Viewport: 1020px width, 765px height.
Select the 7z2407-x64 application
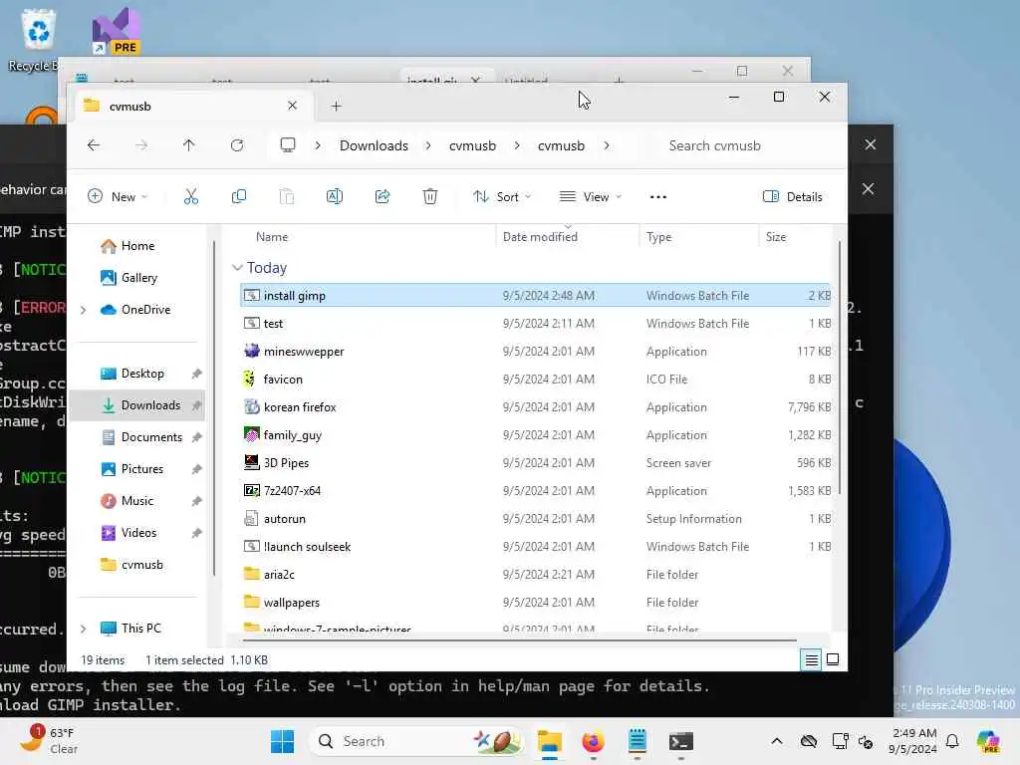536,491
